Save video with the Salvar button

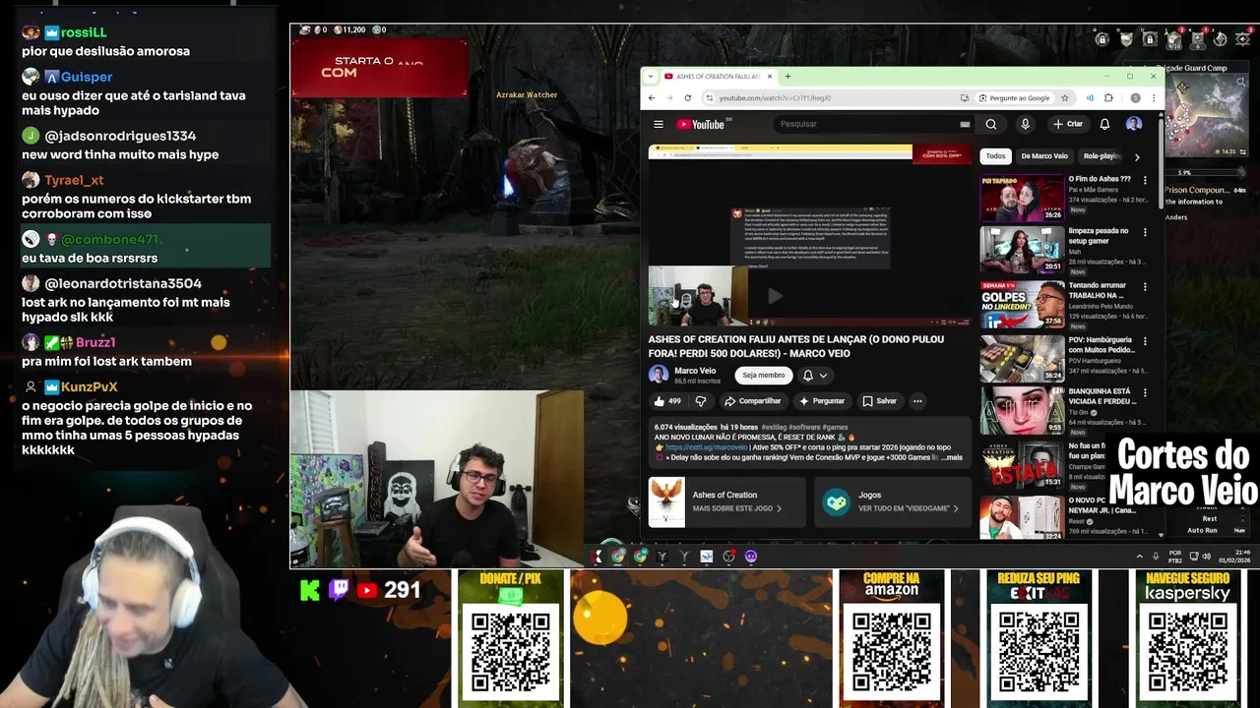880,401
